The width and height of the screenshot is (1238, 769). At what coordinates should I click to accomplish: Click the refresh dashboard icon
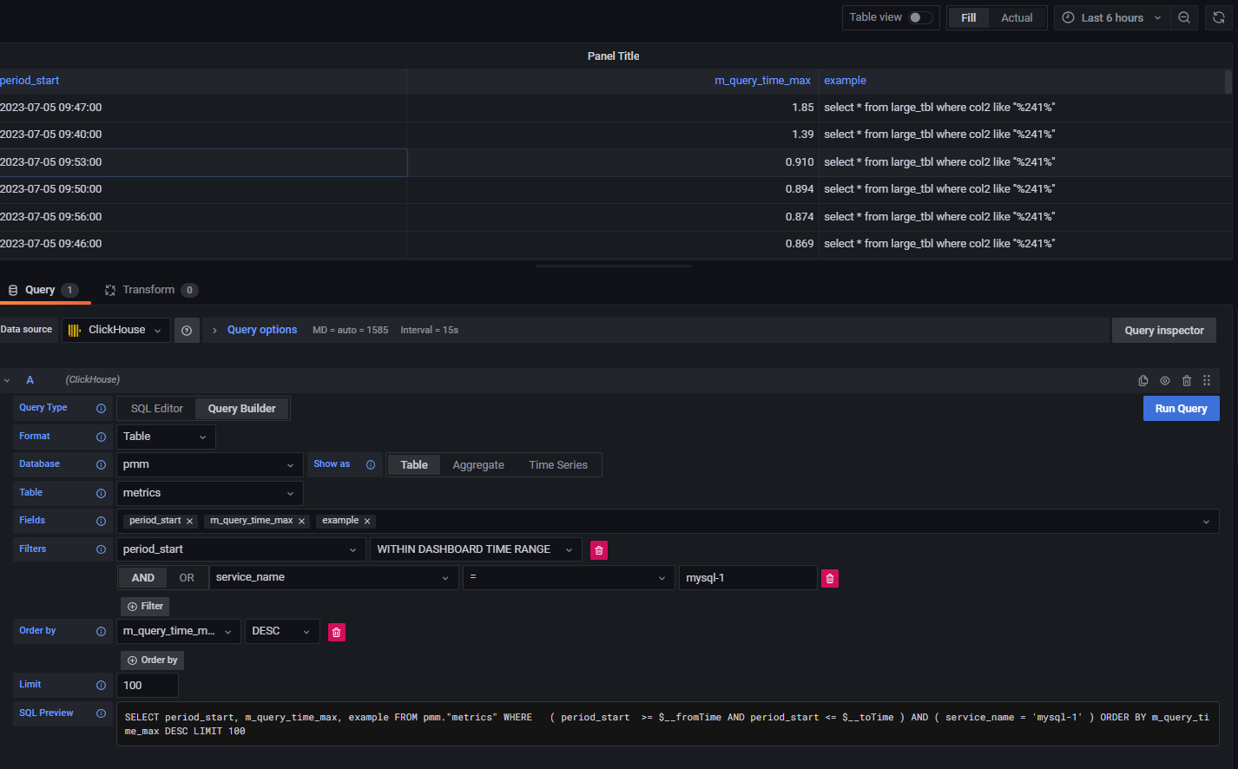(1219, 17)
